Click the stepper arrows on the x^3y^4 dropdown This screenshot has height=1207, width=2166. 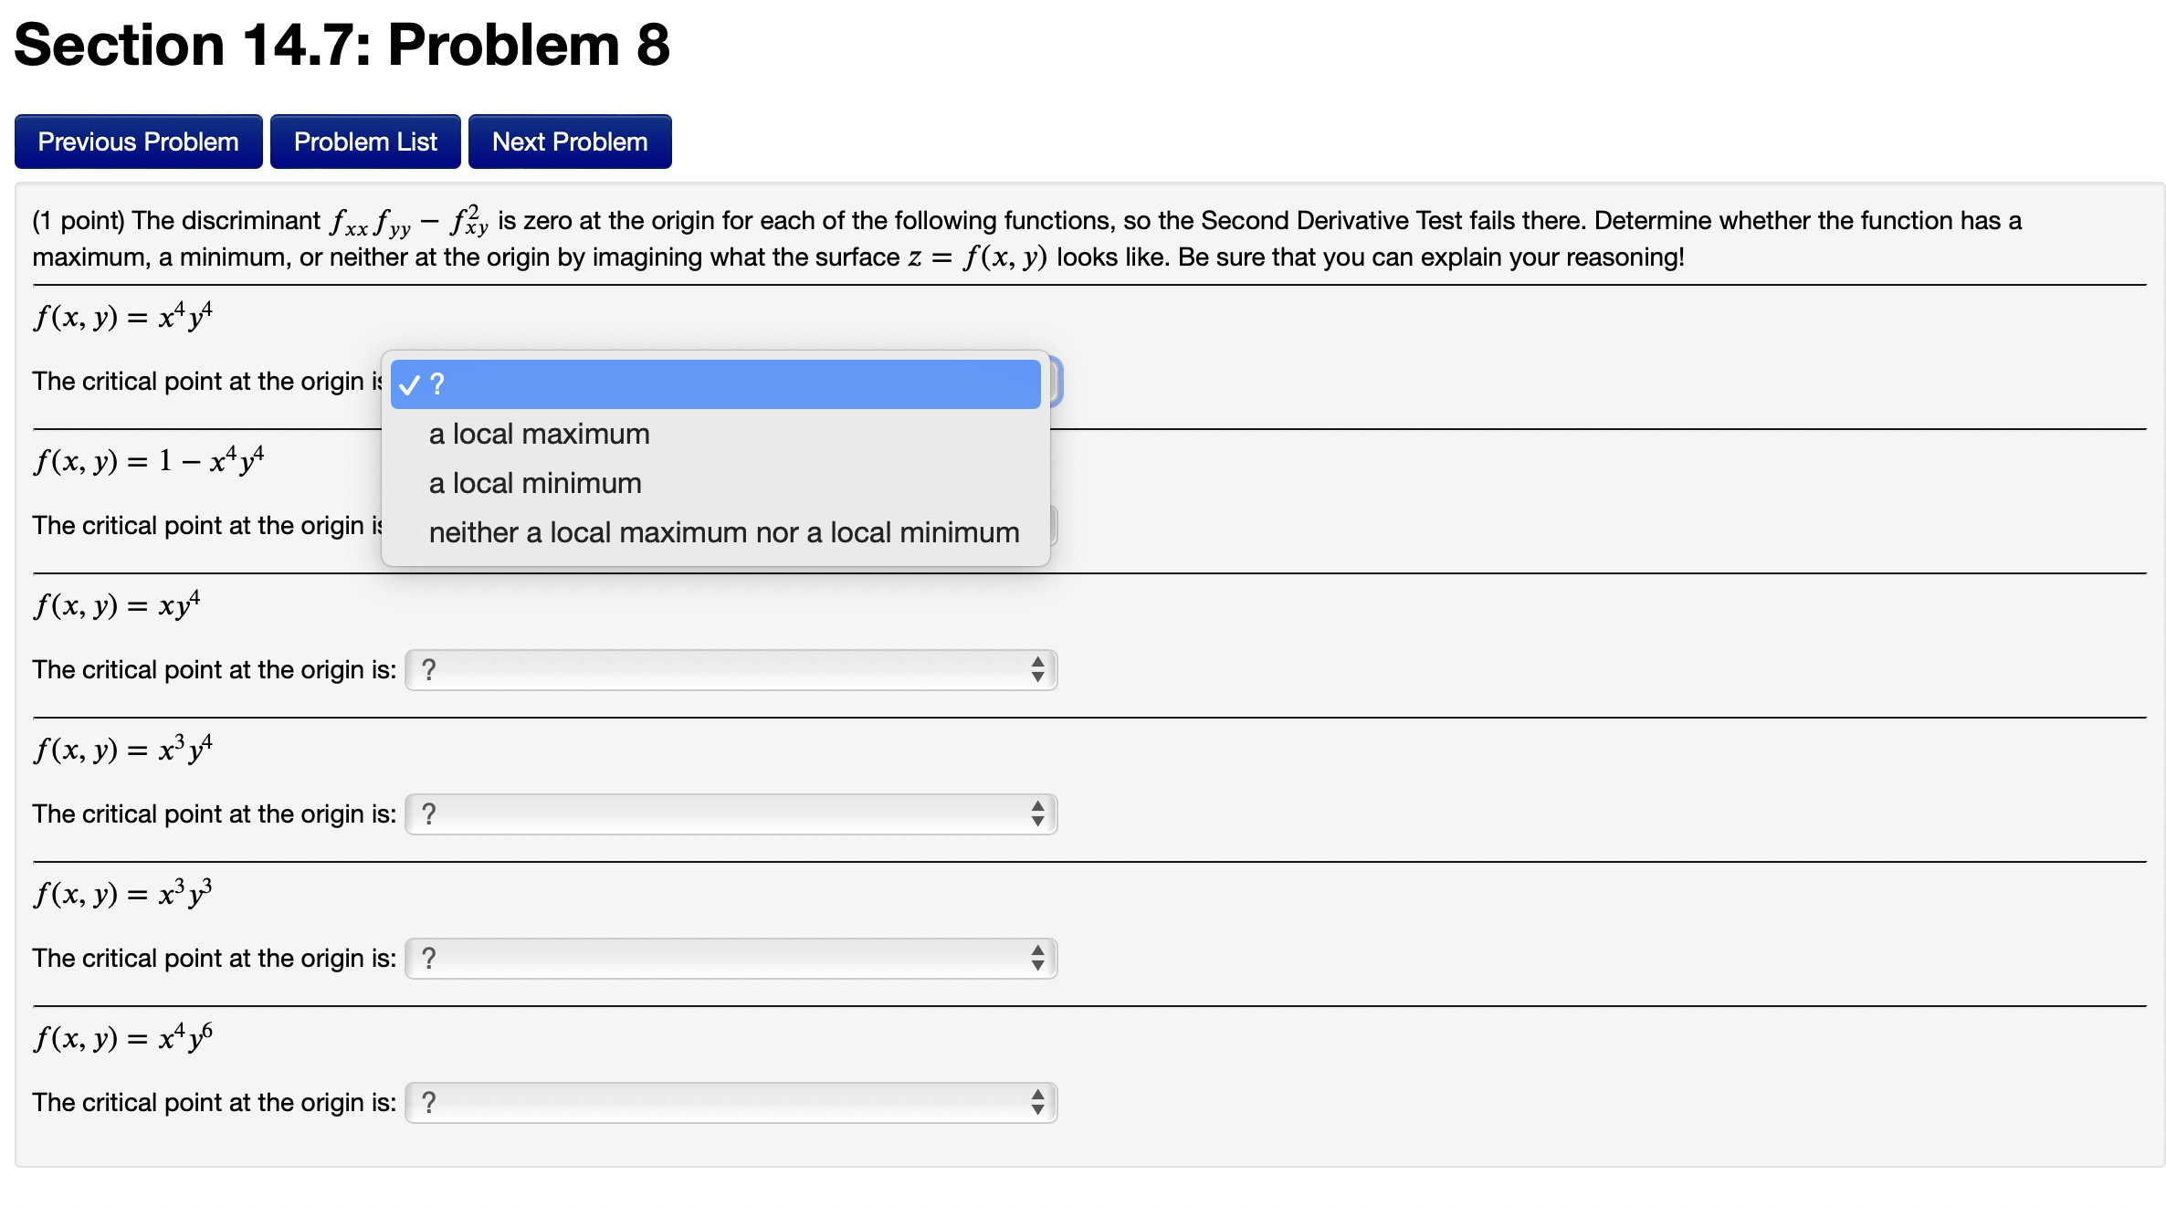point(1037,813)
